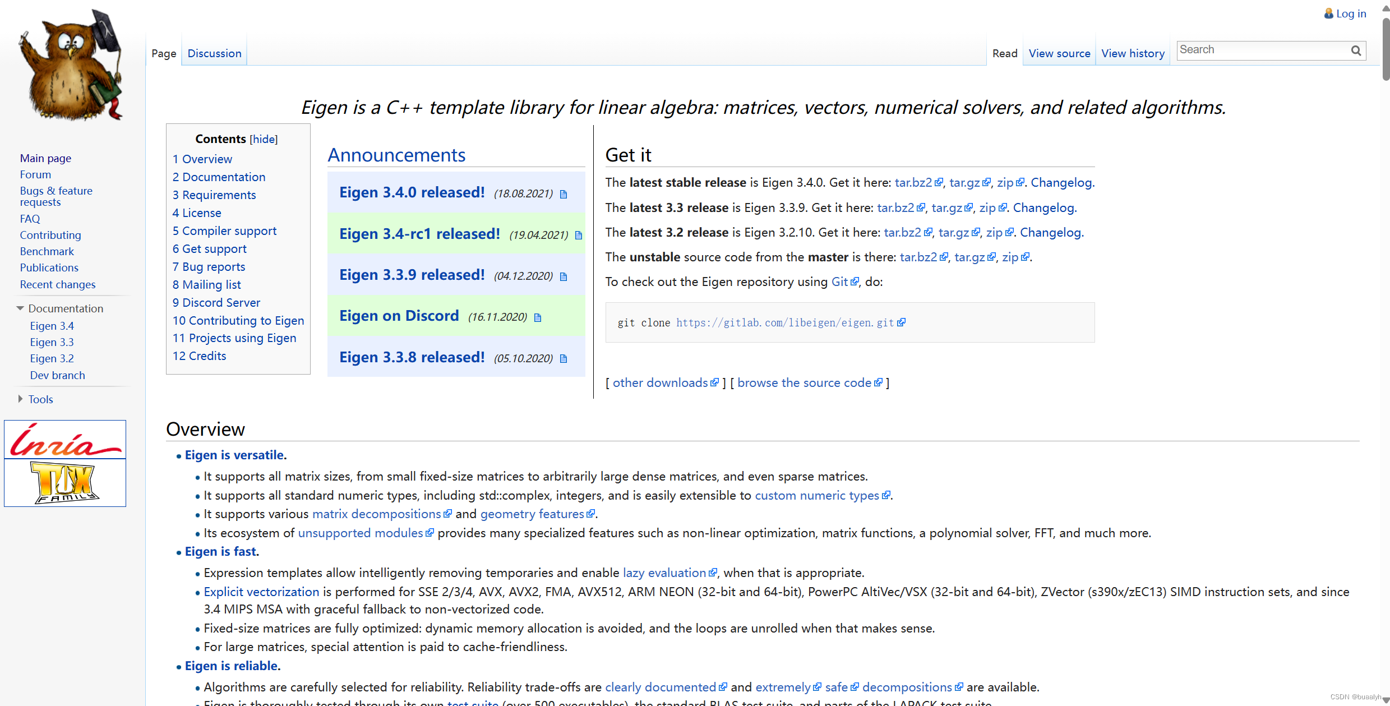
Task: Click the Inria logo image
Action: [65, 440]
